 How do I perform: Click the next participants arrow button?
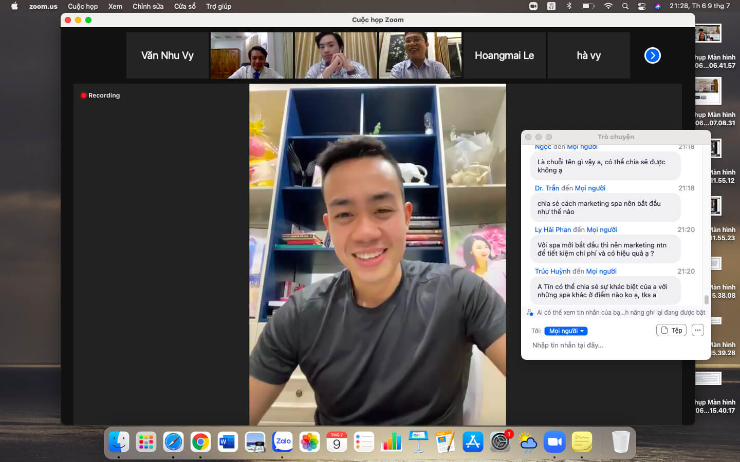coord(652,55)
